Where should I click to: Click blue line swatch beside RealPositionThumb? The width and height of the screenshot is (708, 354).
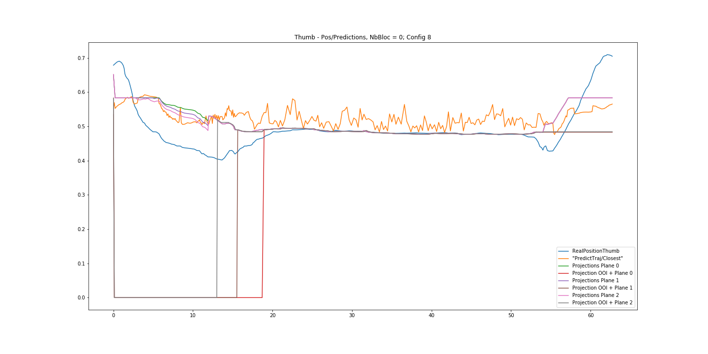(564, 251)
